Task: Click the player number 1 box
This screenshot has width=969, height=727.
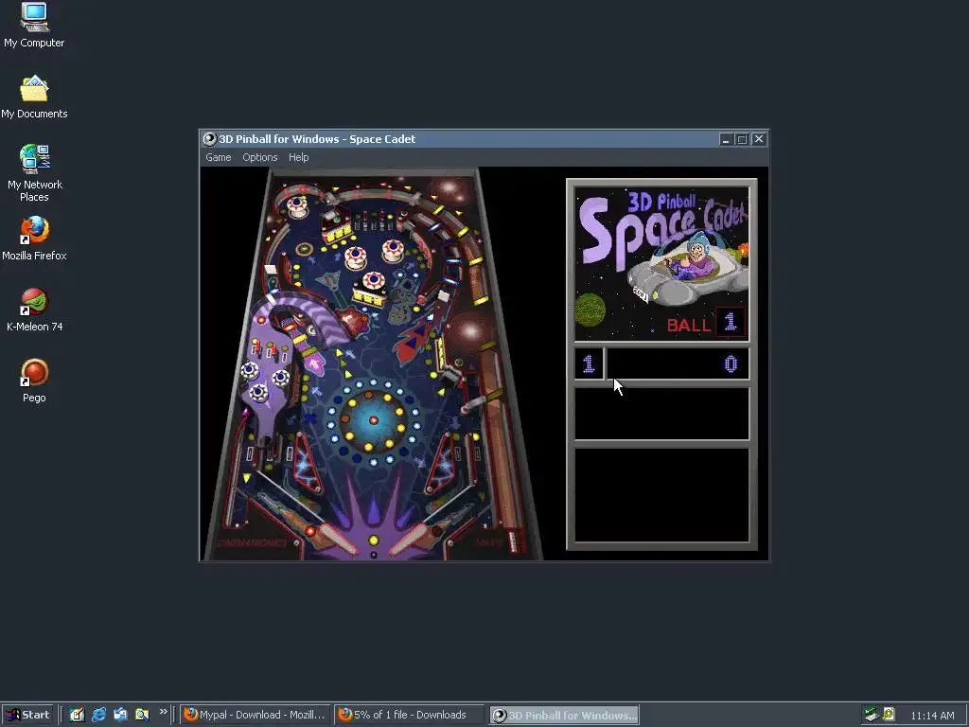Action: pyautogui.click(x=589, y=363)
